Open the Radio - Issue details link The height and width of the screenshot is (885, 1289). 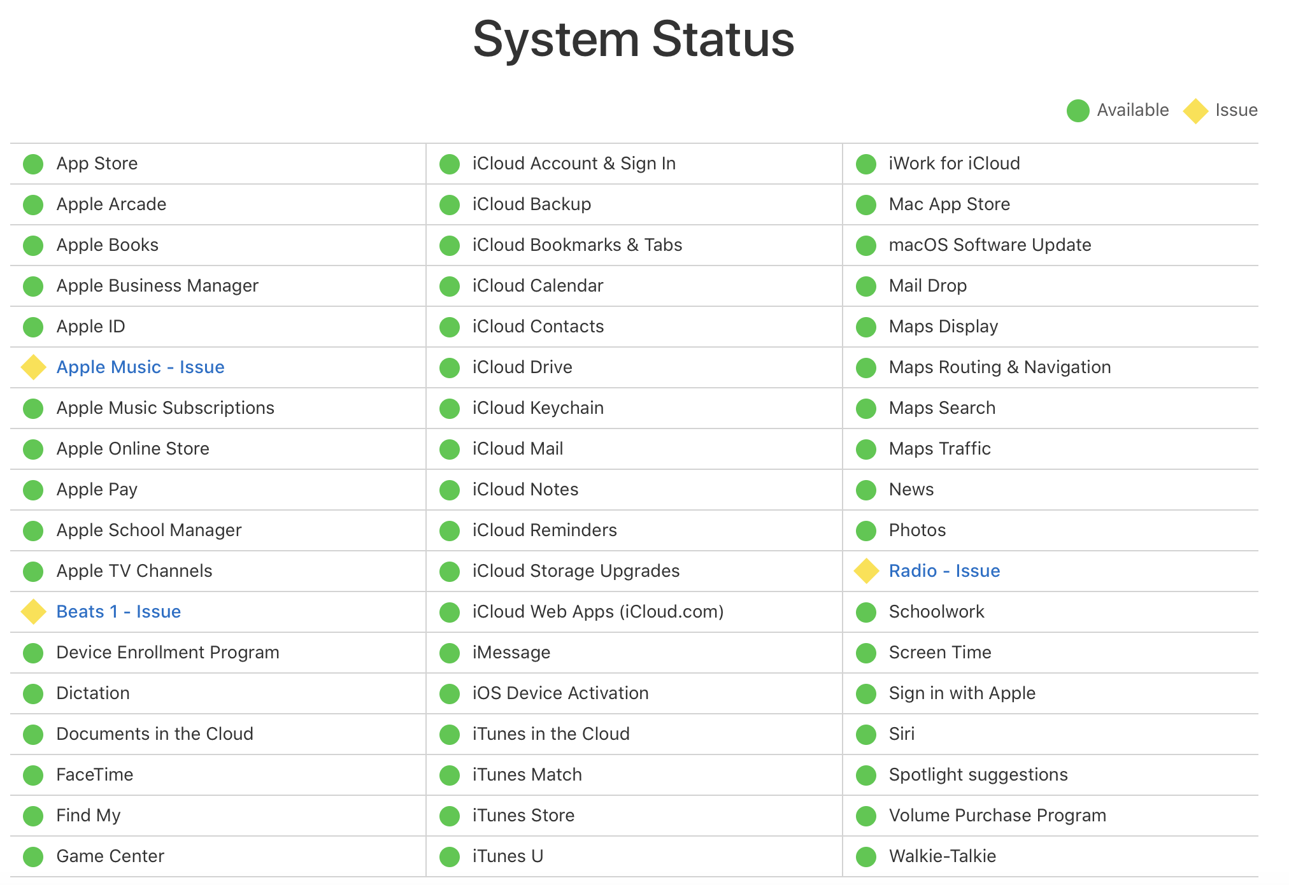944,571
